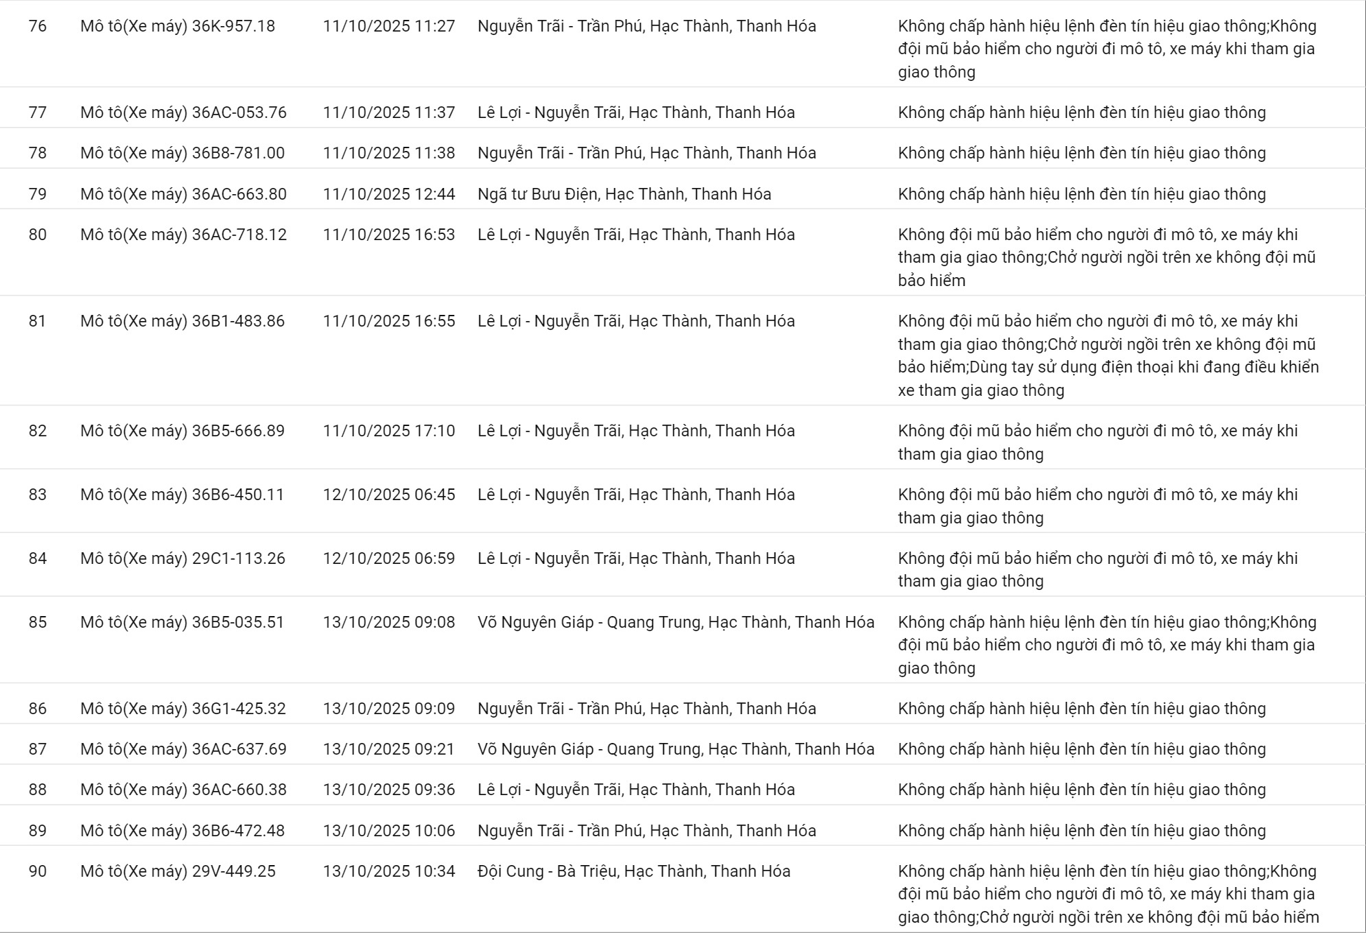Click location Võ Nguyên Giáp in row 85
The width and height of the screenshot is (1366, 933).
676,622
